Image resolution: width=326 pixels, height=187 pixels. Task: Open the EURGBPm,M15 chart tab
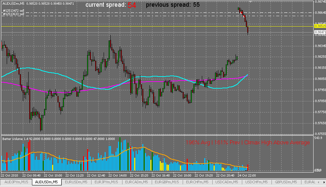pos(167,182)
